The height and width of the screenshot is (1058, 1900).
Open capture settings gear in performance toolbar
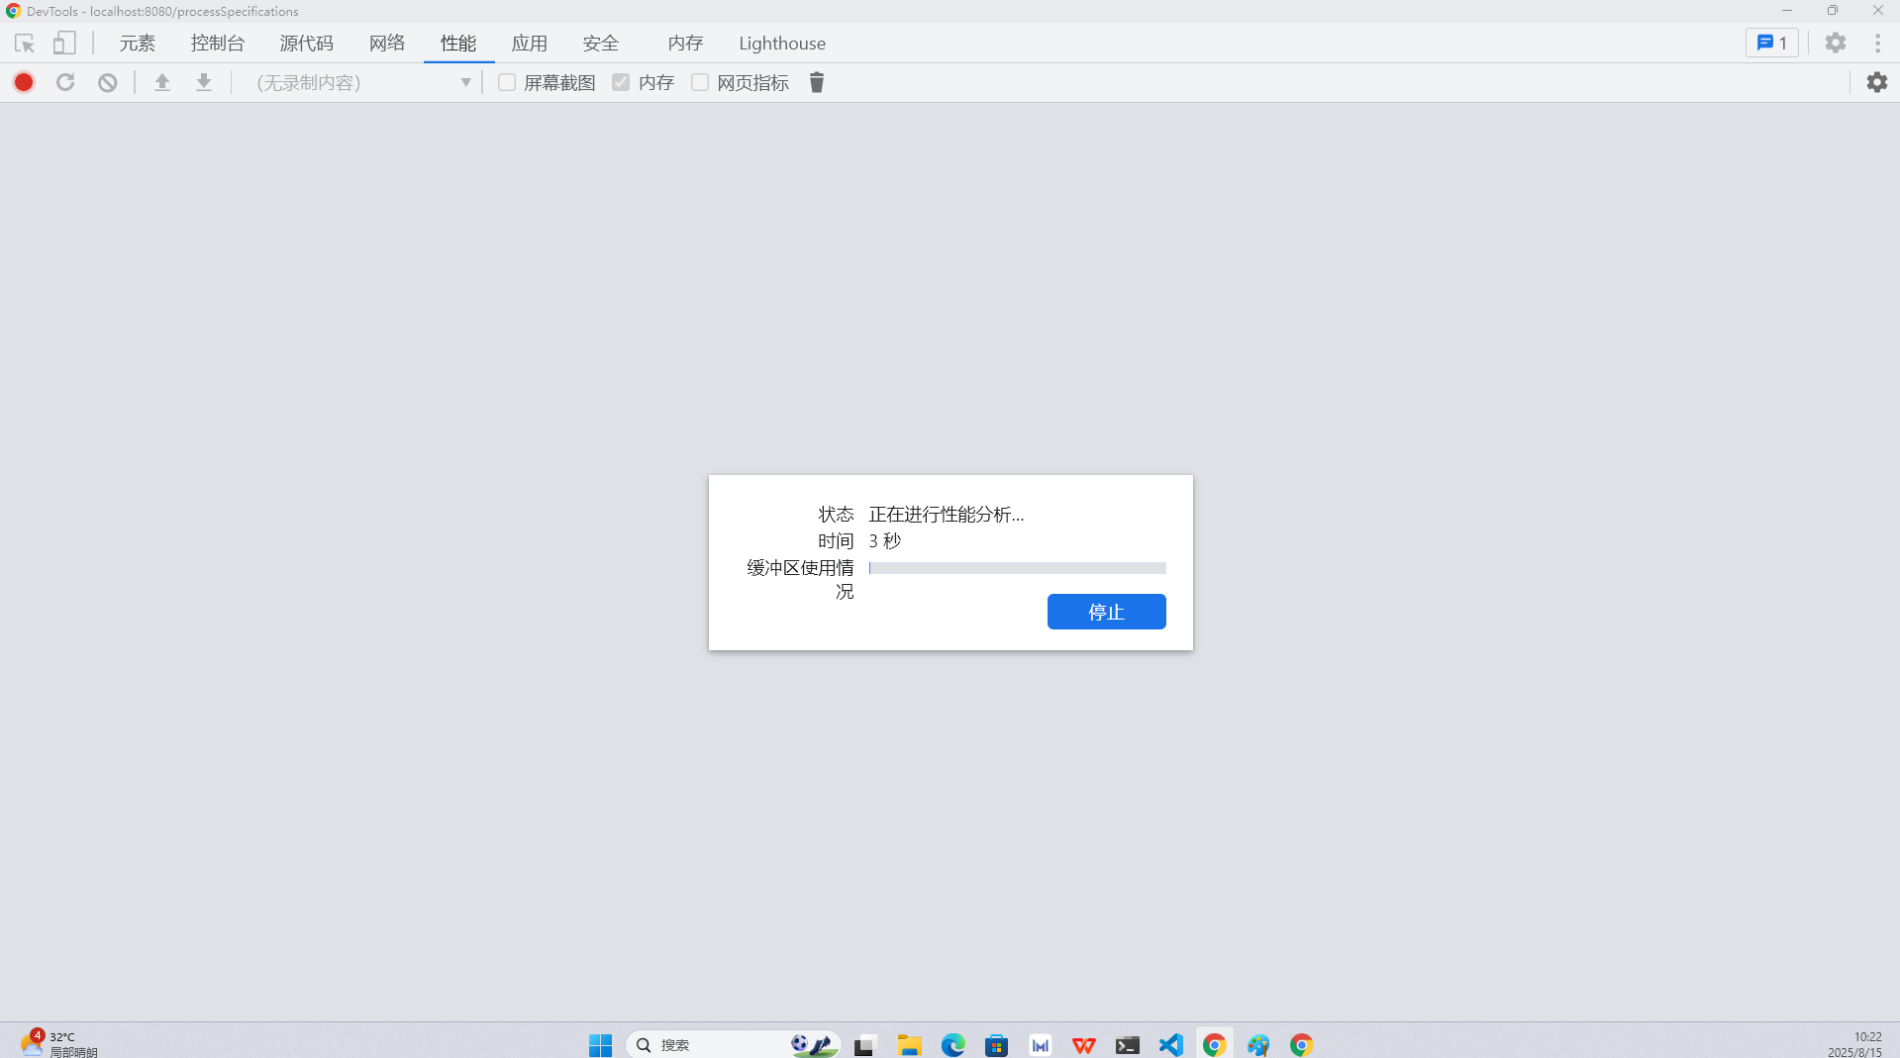[x=1877, y=82]
